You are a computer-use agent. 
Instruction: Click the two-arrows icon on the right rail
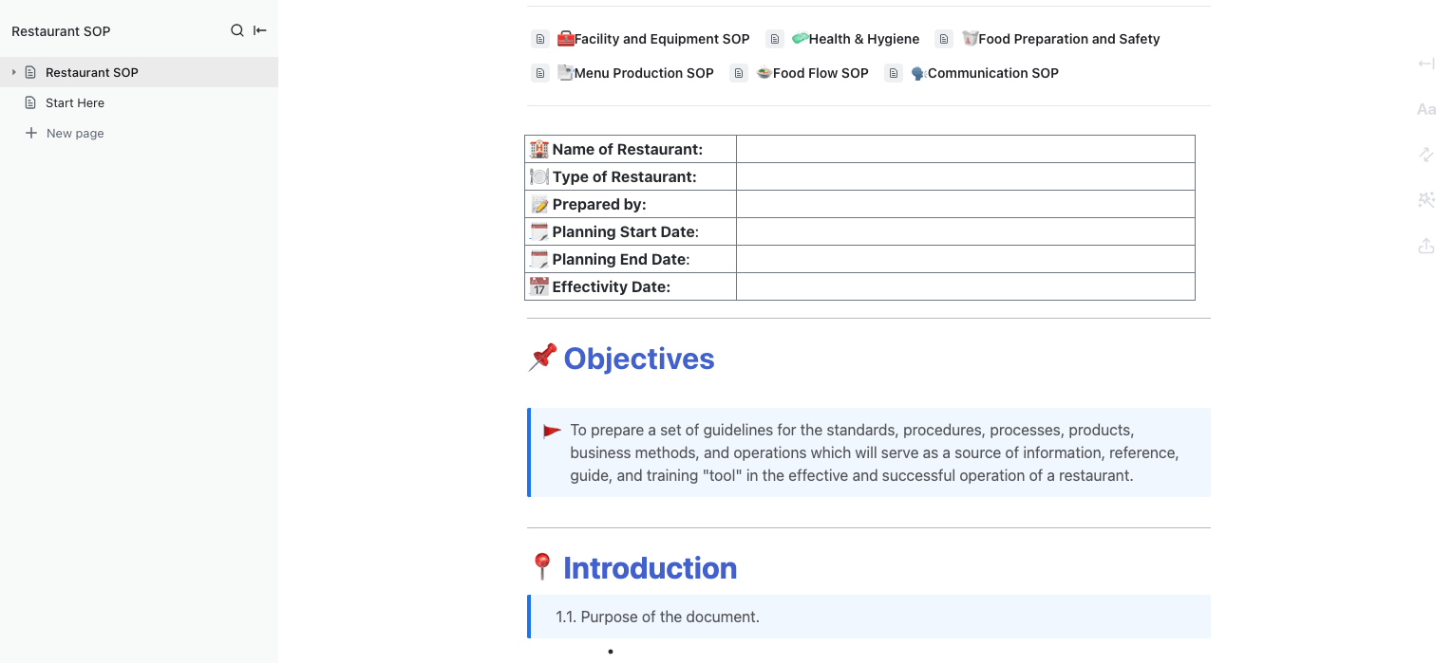pos(1425,154)
